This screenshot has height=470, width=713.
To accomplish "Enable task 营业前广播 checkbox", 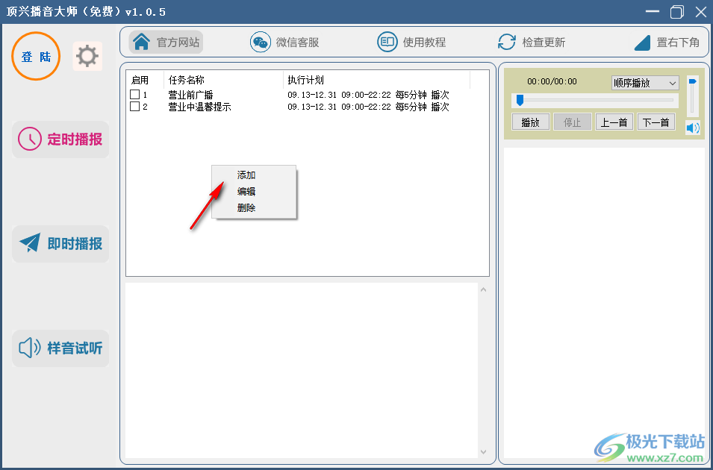I will coord(134,94).
